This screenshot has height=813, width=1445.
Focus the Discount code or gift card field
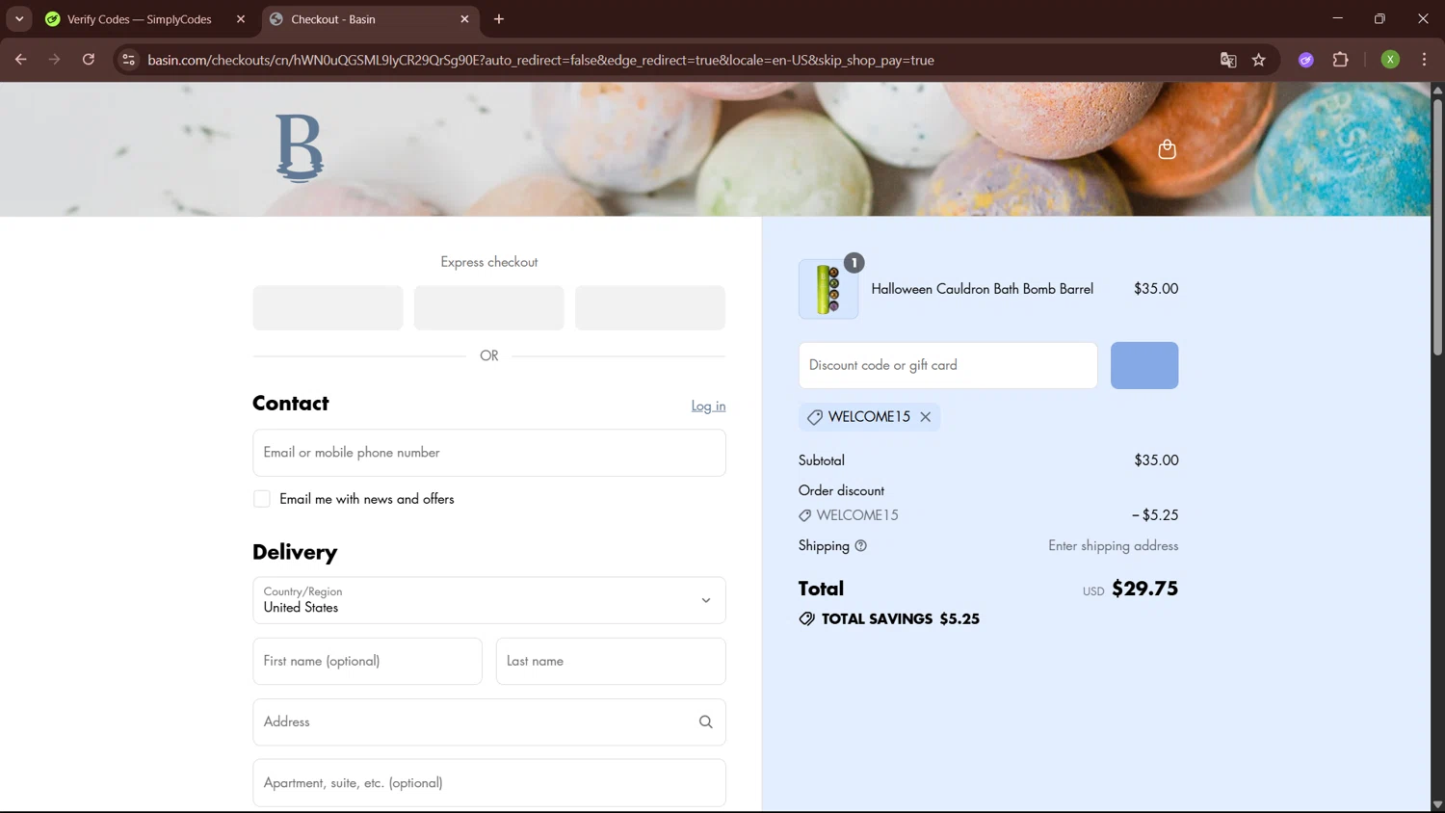948,365
